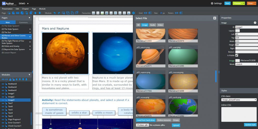The width and height of the screenshot is (258, 129).
Task: Show all modules with Modules panel eye
Action: point(3,79)
